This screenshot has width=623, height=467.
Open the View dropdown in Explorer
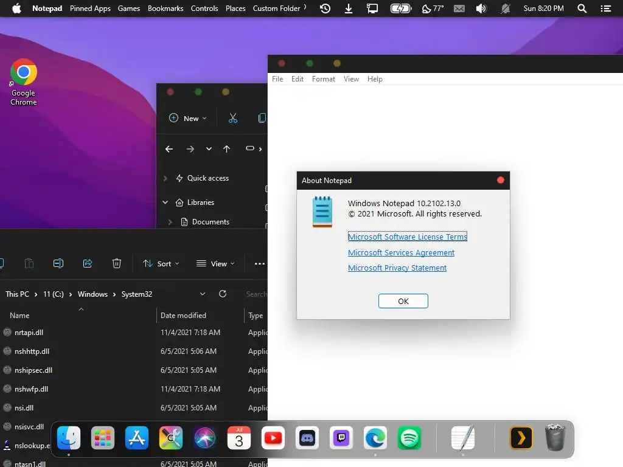point(215,263)
